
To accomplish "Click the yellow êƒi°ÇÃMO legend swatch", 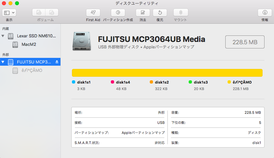I will [229, 82].
